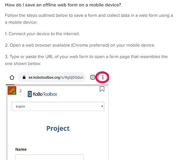Screen dimensions: 177x160
Task: Open the tab switcher showing 1 tab
Action: tap(93, 77)
